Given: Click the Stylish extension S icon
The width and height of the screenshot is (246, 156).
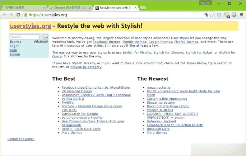Looking at the screenshot, I should 234,15.
